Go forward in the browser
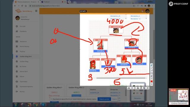The height and width of the screenshot is (107, 190). pyautogui.click(x=19, y=6)
